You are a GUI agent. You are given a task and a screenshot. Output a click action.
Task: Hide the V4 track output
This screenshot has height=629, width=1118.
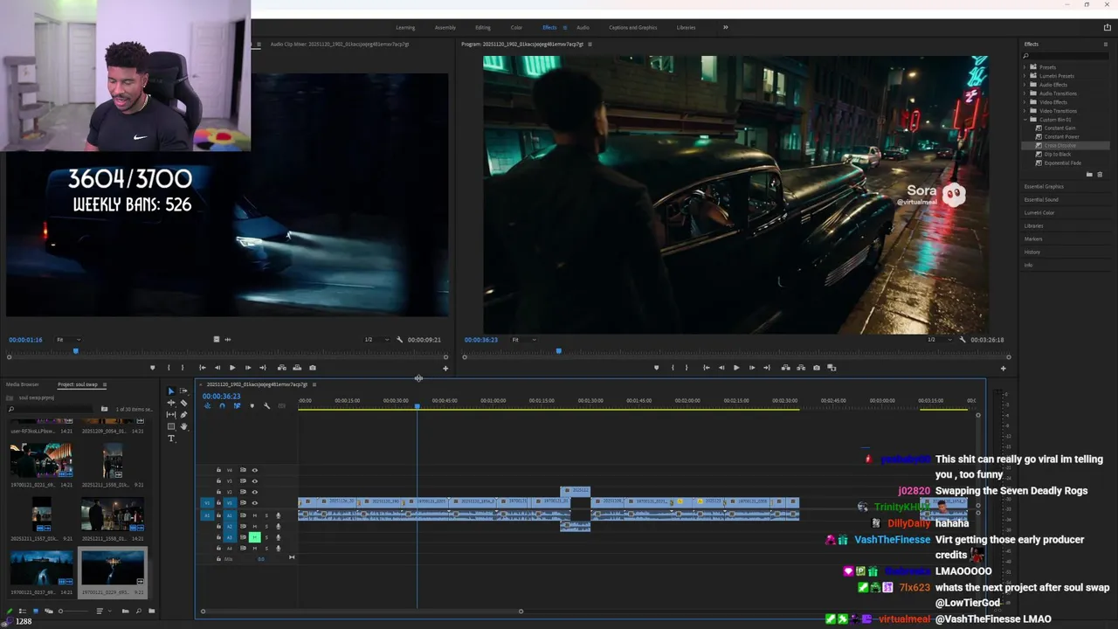pos(254,470)
